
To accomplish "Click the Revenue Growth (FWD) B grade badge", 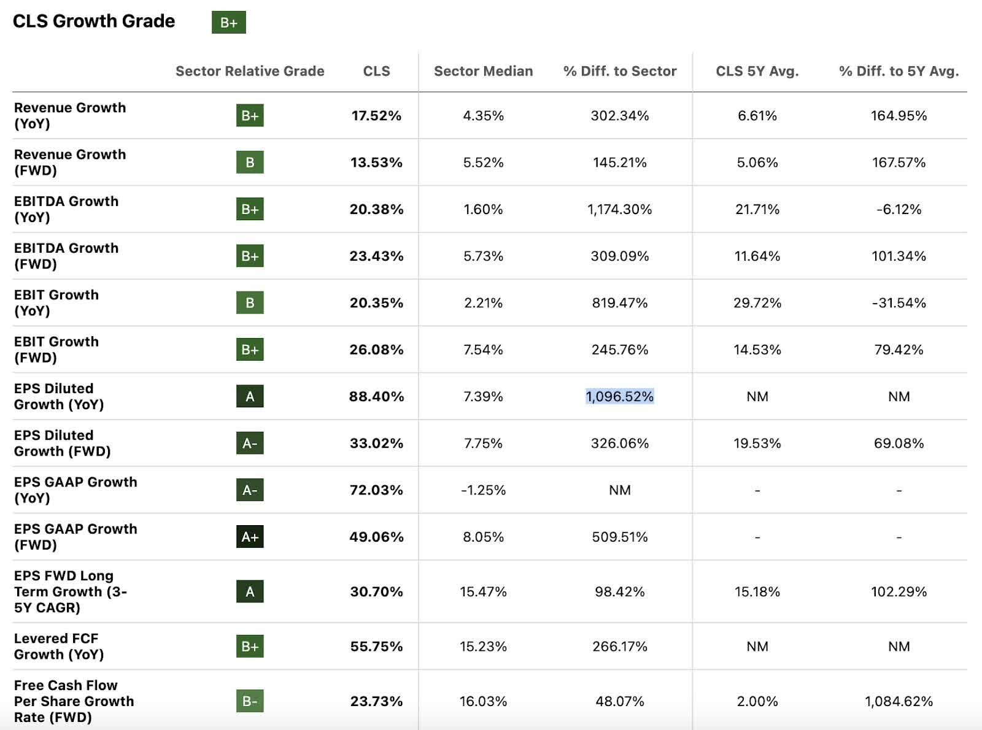I will point(250,163).
